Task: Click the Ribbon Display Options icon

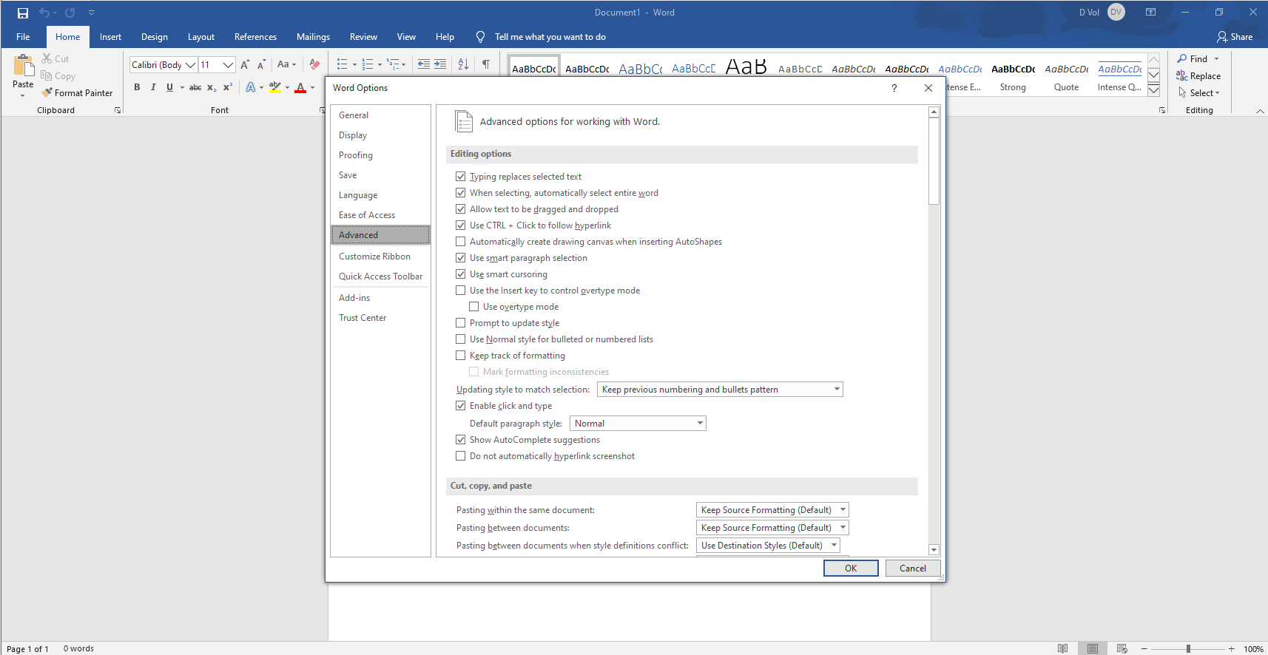Action: tap(1151, 13)
